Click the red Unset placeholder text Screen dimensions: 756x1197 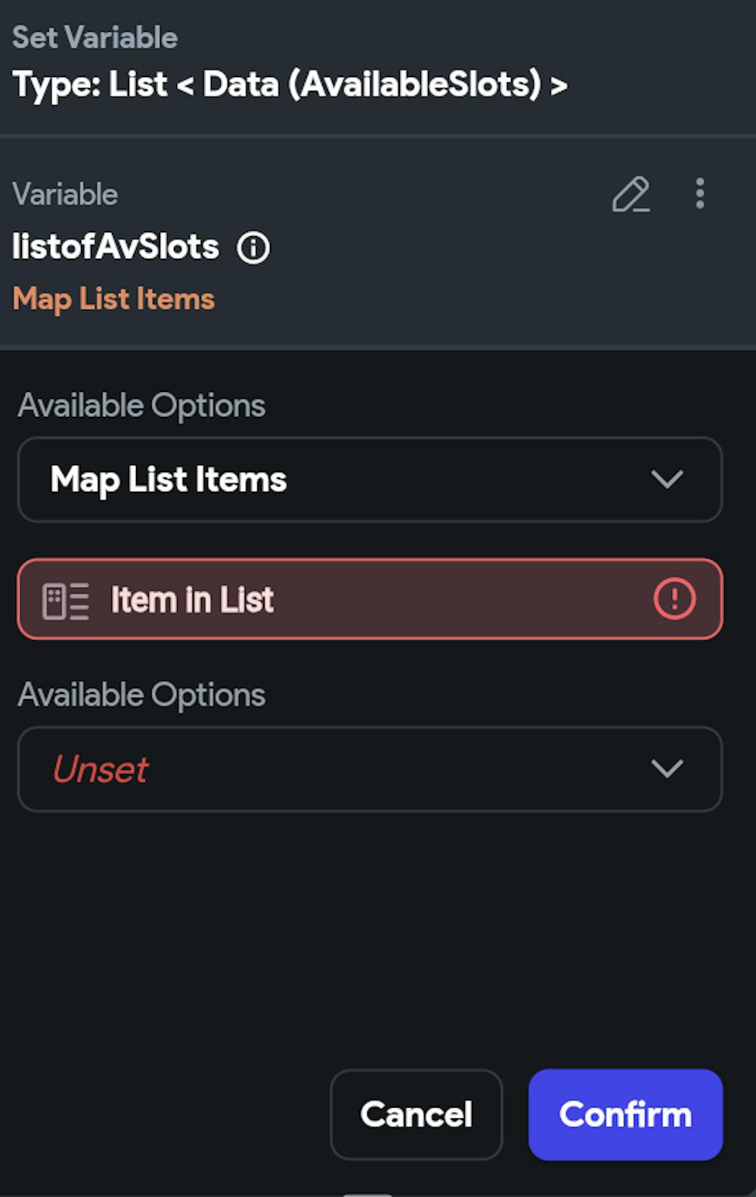(101, 769)
